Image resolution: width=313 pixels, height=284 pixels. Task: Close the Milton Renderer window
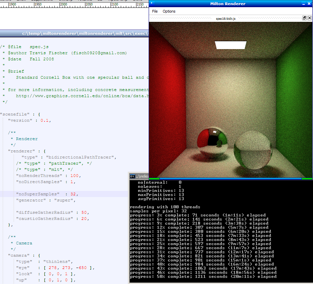pos(310,4)
